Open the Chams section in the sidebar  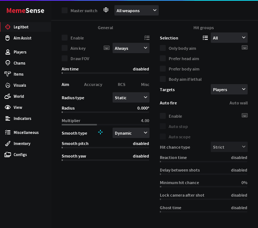tap(19, 63)
